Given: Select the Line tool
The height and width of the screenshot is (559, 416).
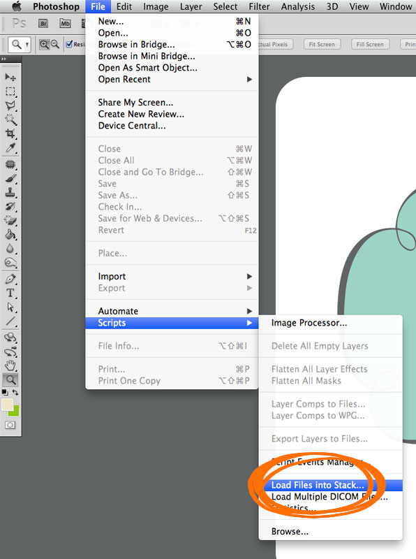Looking at the screenshot, I should 10,321.
